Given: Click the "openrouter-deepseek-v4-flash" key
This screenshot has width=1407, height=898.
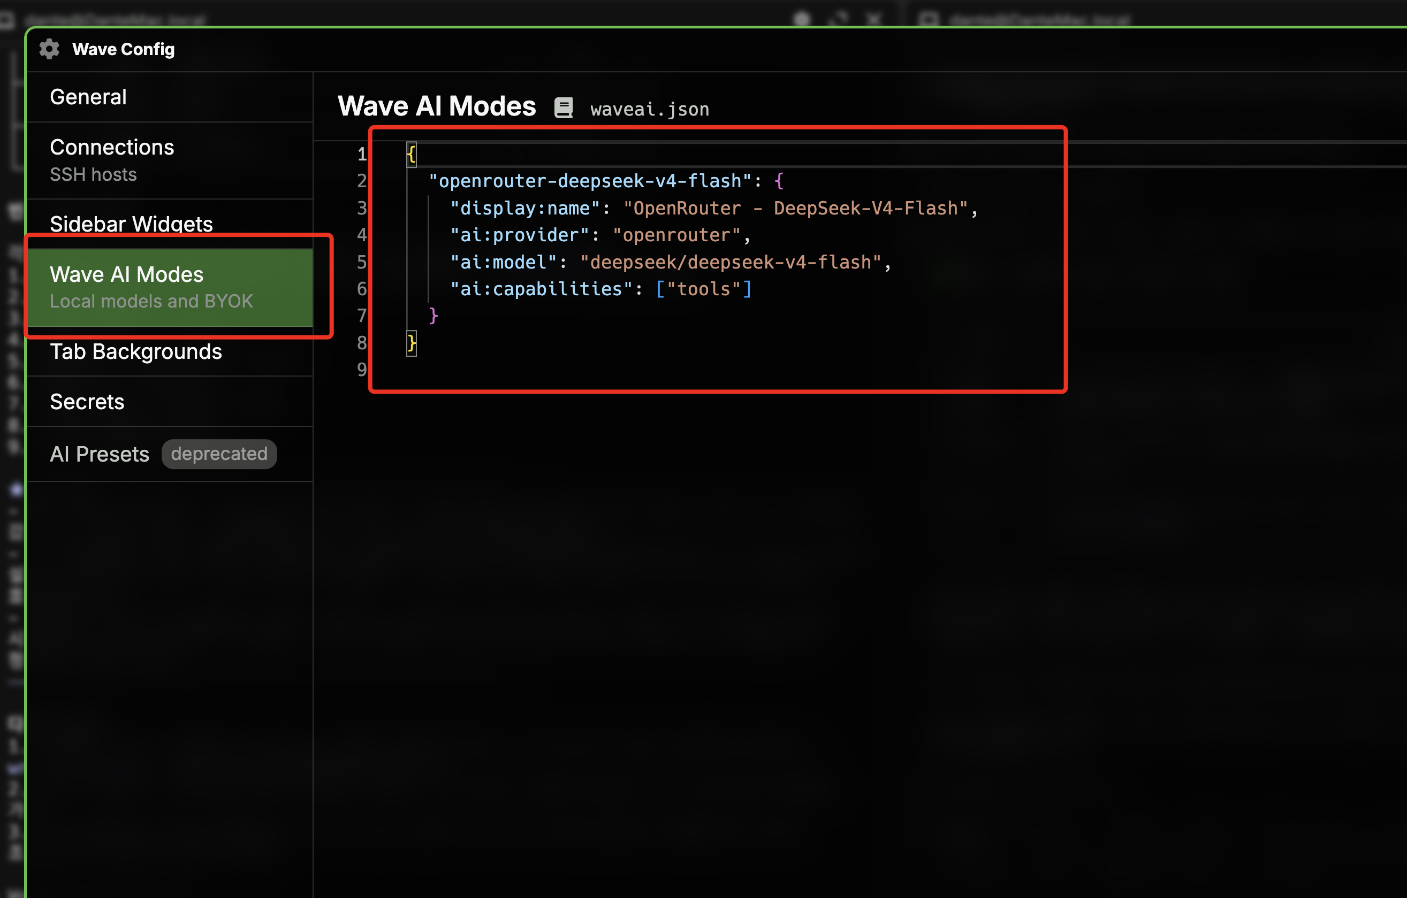Looking at the screenshot, I should [x=590, y=181].
